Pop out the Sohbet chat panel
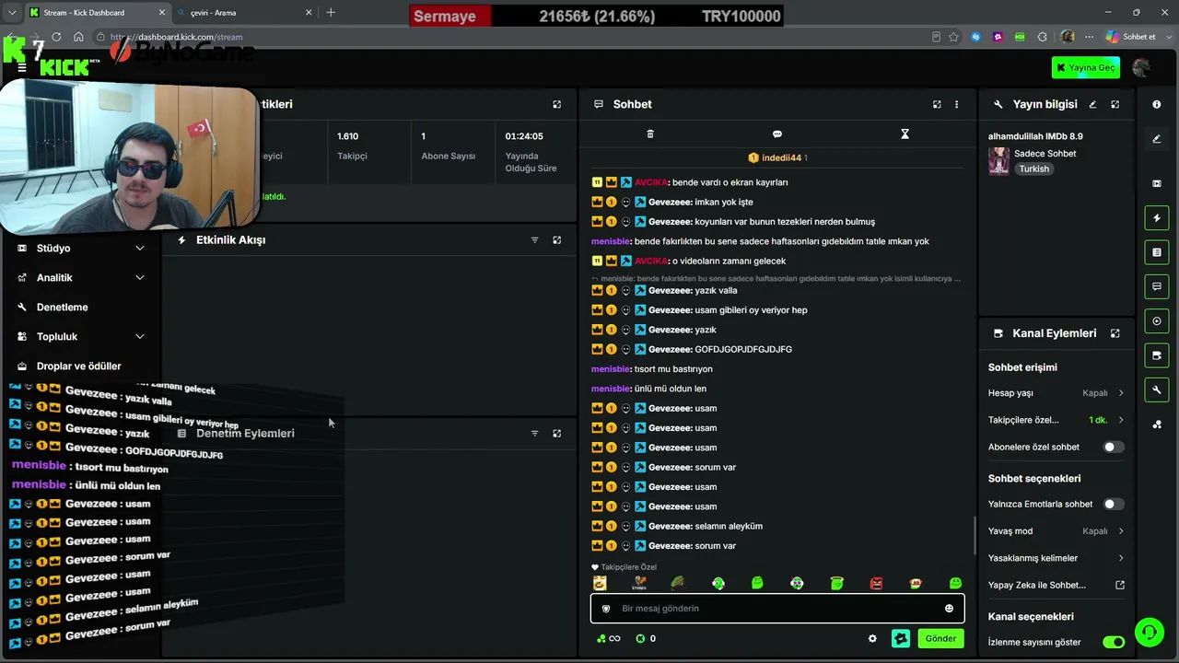The image size is (1179, 663). coord(937,105)
